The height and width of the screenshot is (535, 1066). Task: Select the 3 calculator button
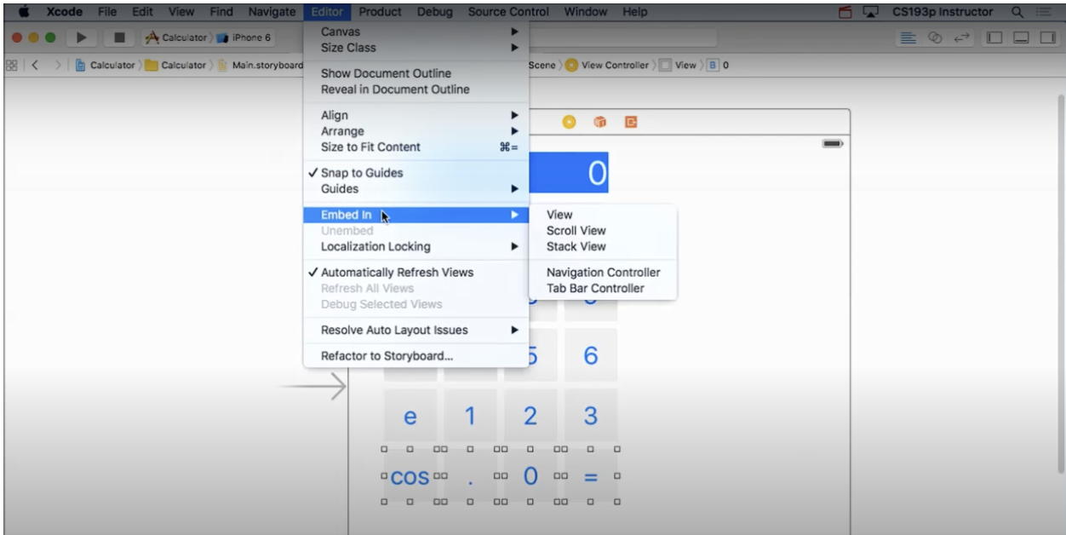(x=591, y=416)
